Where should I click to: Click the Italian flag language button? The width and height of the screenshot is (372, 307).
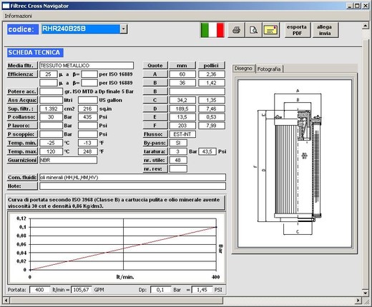click(212, 30)
